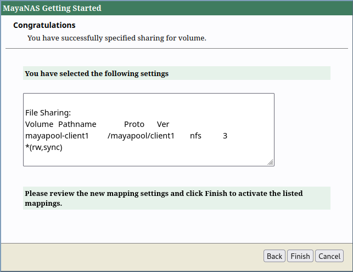The width and height of the screenshot is (353, 272).
Task: Click inside the settings summary text area
Action: click(148, 156)
